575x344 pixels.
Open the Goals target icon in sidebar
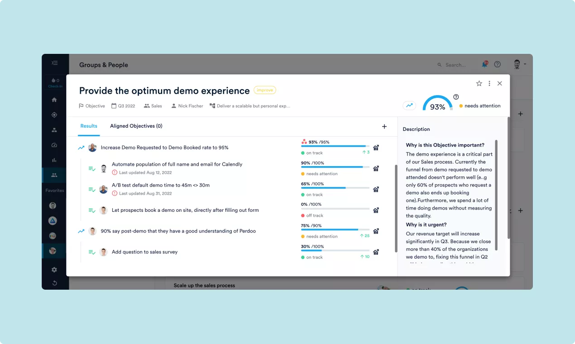[x=54, y=115]
